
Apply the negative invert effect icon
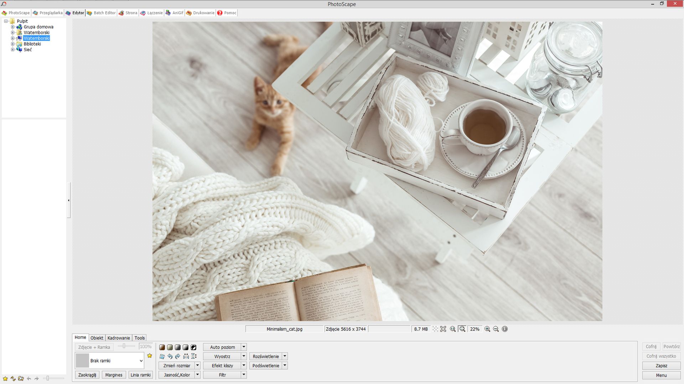coord(193,347)
